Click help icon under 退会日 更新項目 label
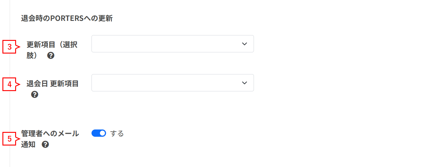 coord(35,95)
